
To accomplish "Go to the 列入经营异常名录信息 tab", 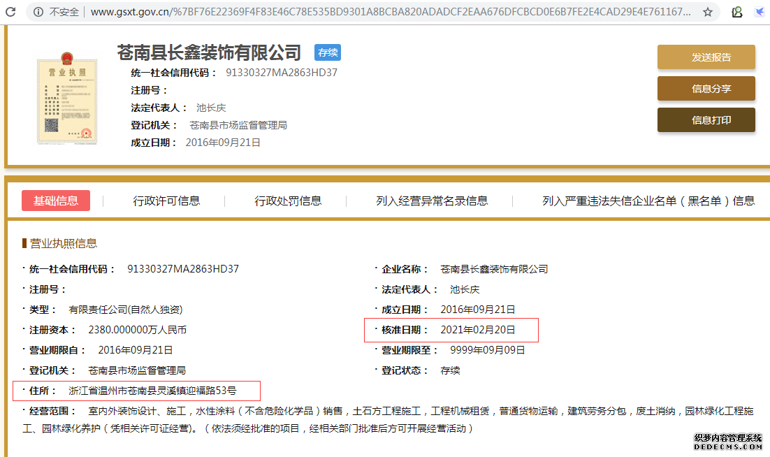I will pyautogui.click(x=432, y=201).
